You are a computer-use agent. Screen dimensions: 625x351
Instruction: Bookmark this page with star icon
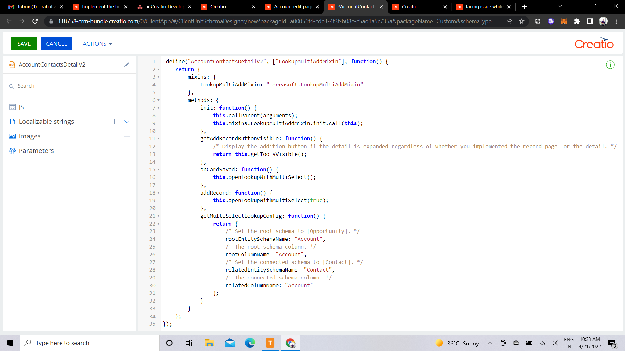pos(522,21)
